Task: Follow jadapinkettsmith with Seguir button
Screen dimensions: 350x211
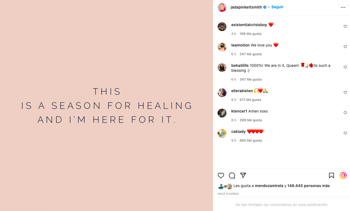Action: 277,7
